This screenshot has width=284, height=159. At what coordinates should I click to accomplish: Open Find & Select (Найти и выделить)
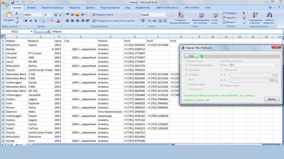pyautogui.click(x=269, y=18)
